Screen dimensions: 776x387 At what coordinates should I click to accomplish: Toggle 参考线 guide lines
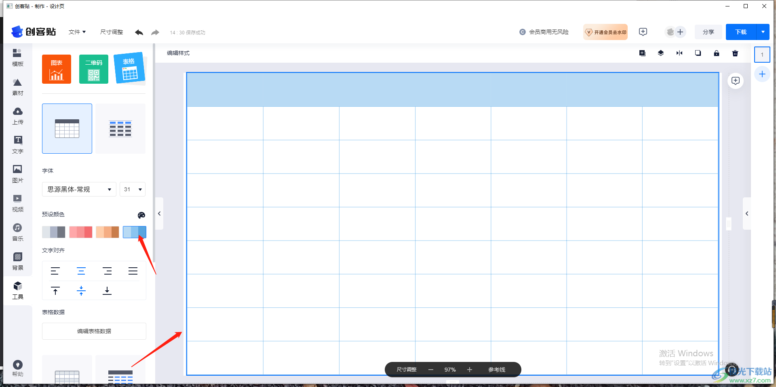(x=497, y=370)
